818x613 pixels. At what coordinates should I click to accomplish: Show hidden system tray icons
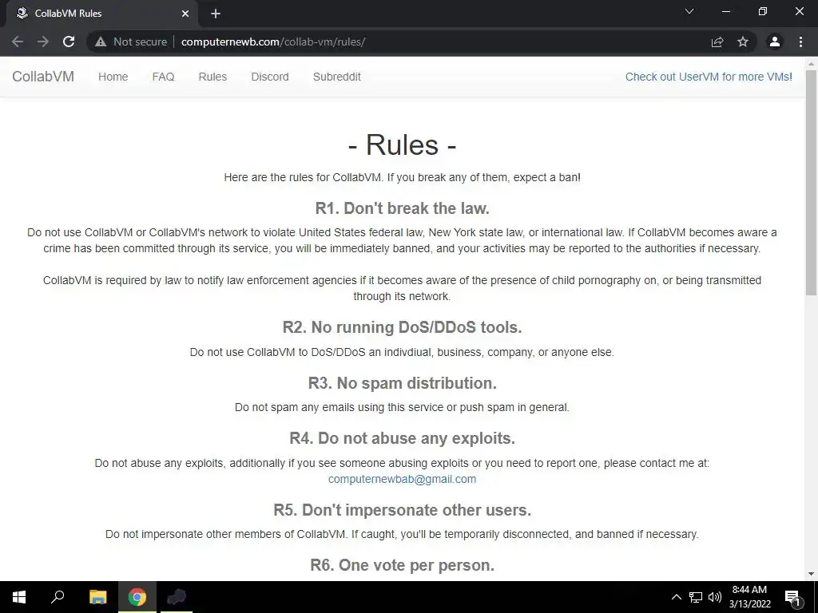click(676, 597)
